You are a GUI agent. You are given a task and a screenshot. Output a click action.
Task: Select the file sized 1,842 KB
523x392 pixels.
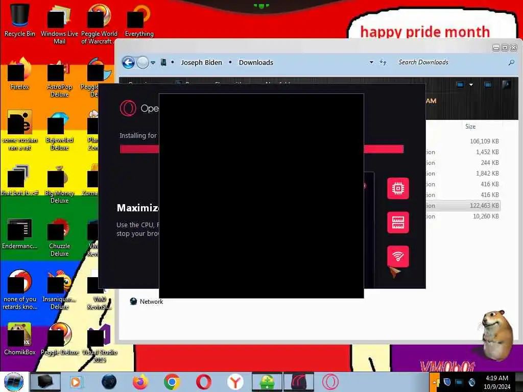click(487, 174)
